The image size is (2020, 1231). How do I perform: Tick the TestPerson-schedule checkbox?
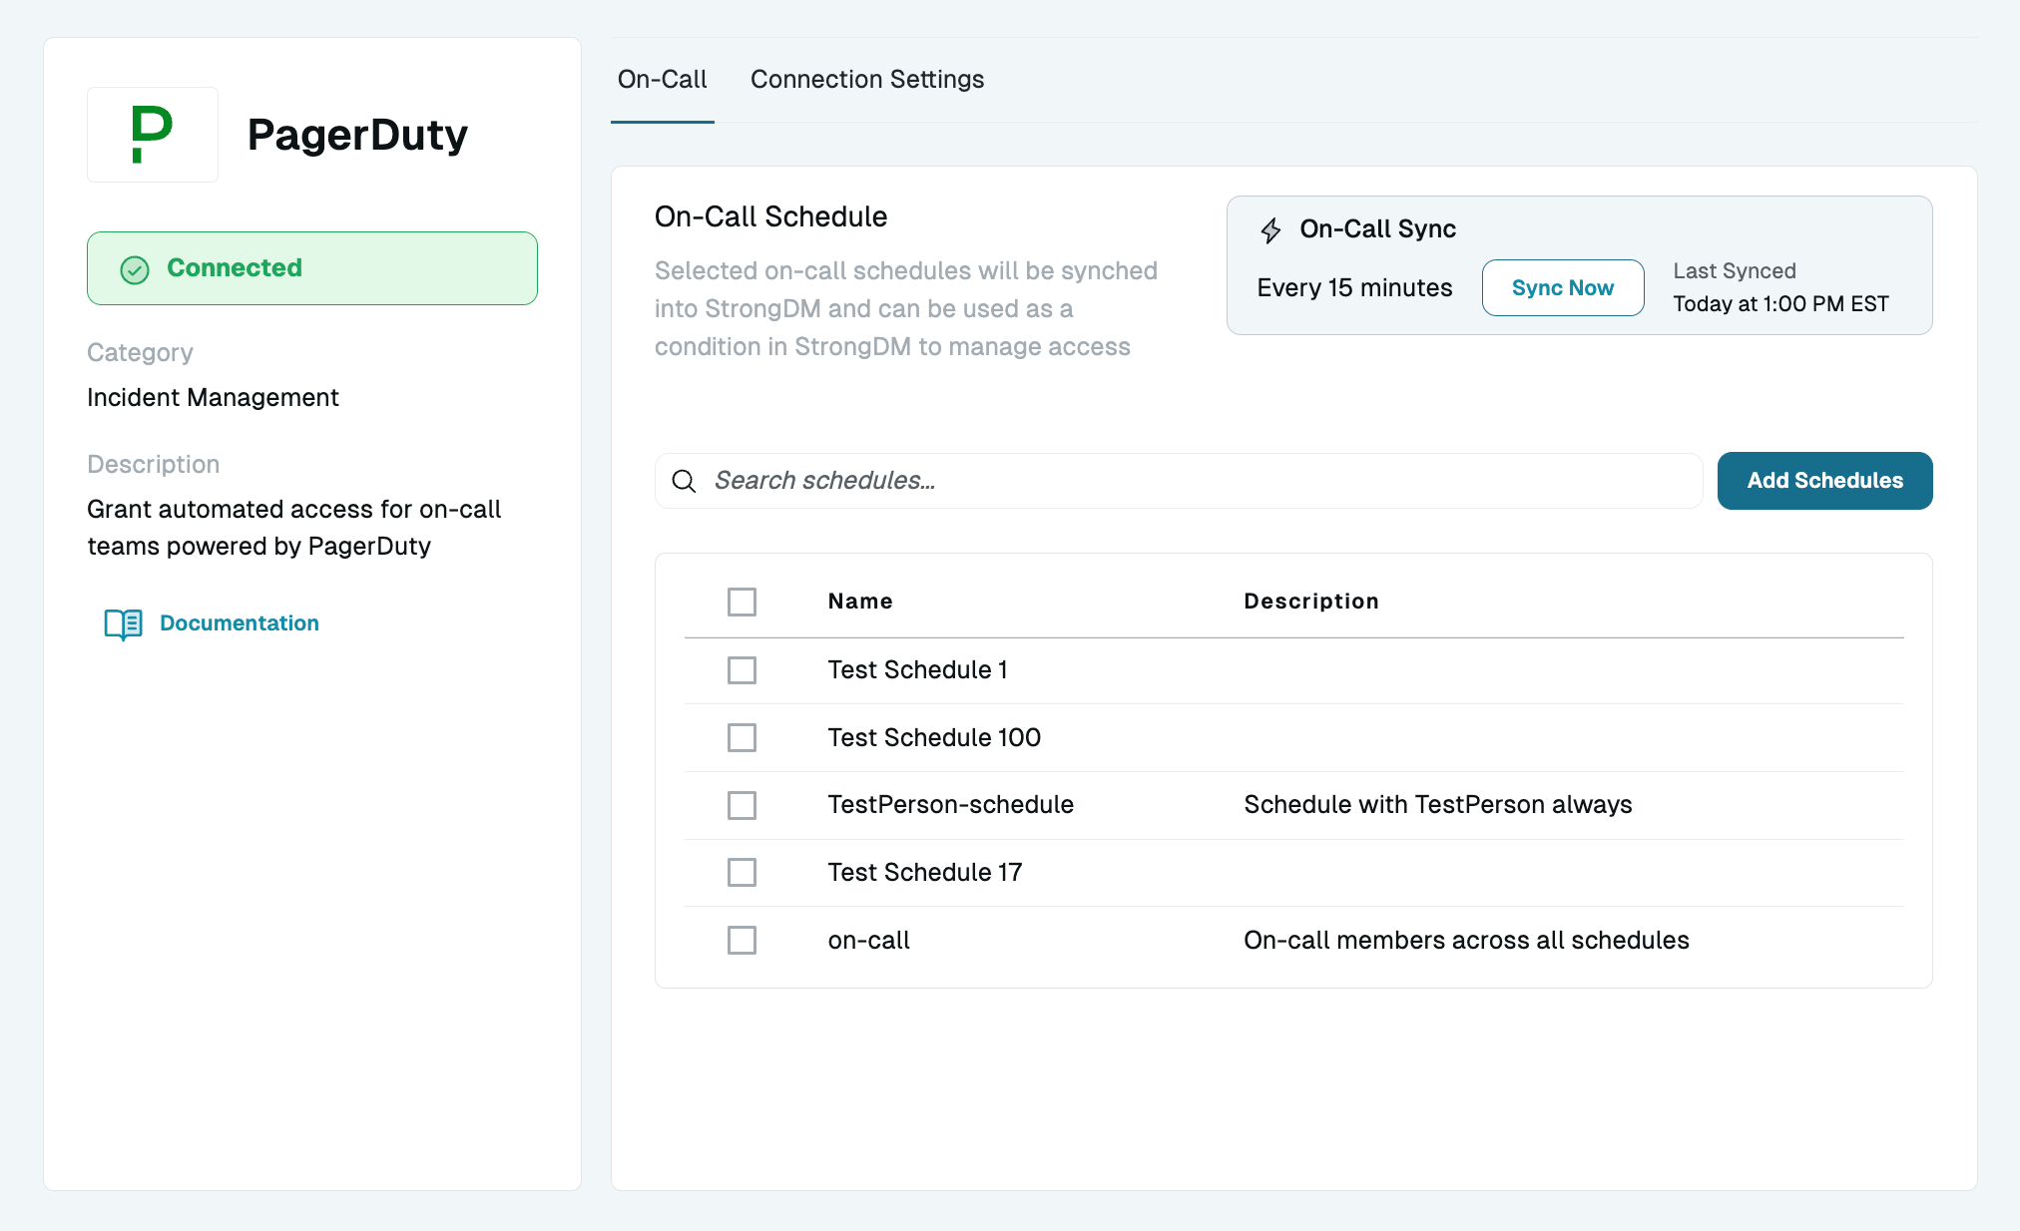coord(742,805)
